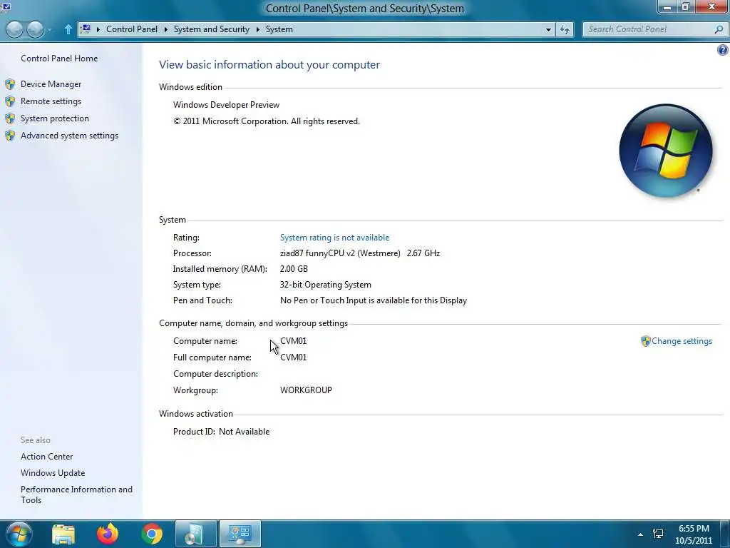Click the processor name ziad87 funnyCPU v2
The height and width of the screenshot is (548, 730).
[340, 253]
